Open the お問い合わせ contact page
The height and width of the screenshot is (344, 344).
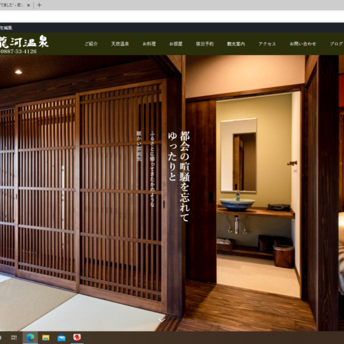click(x=303, y=44)
